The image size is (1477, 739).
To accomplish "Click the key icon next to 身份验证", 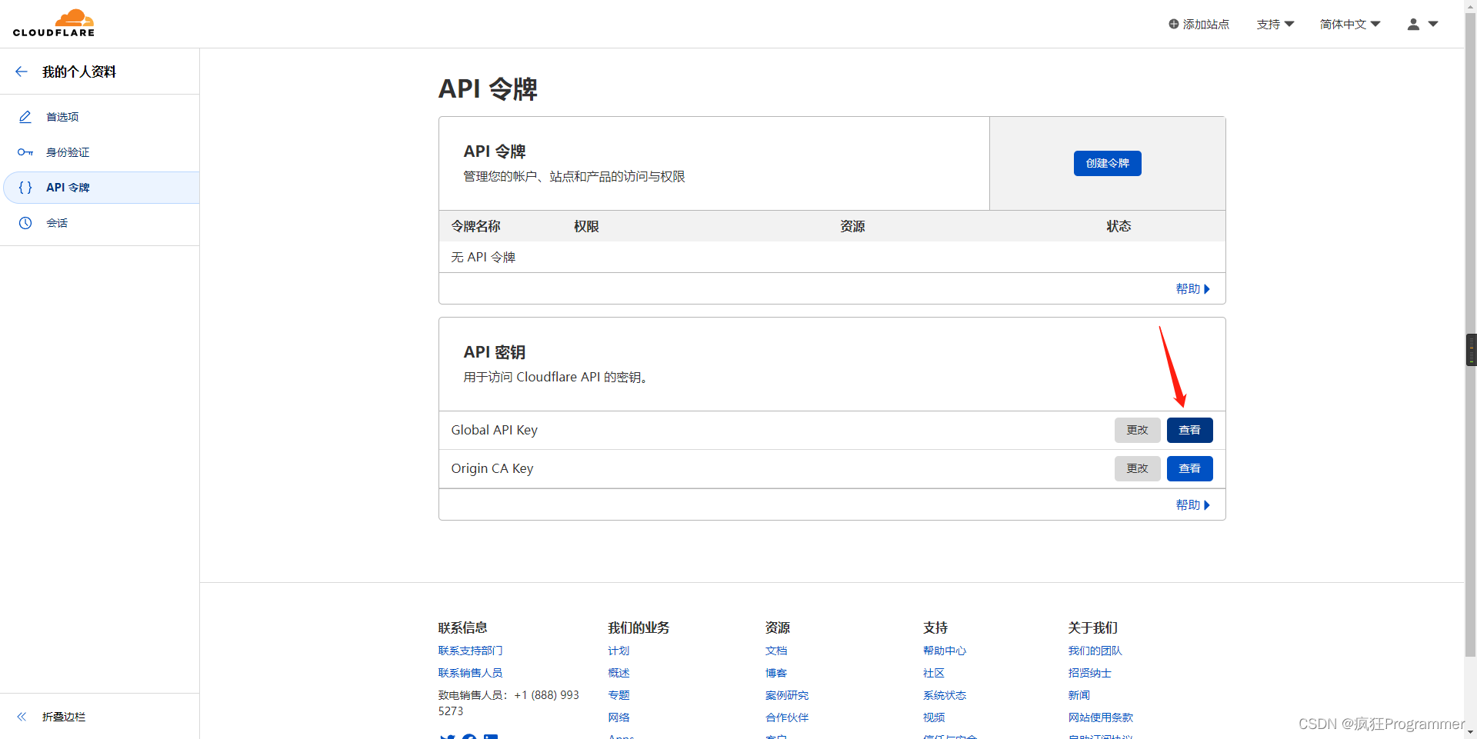I will pos(25,151).
